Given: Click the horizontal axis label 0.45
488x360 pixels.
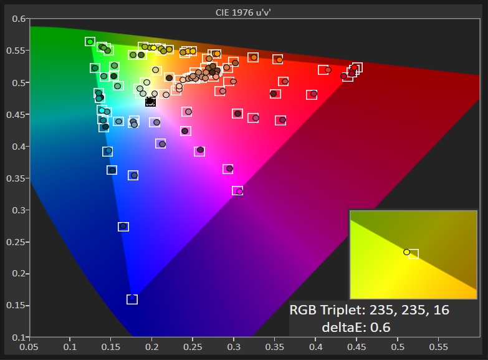Looking at the screenshot, I should coord(356,347).
